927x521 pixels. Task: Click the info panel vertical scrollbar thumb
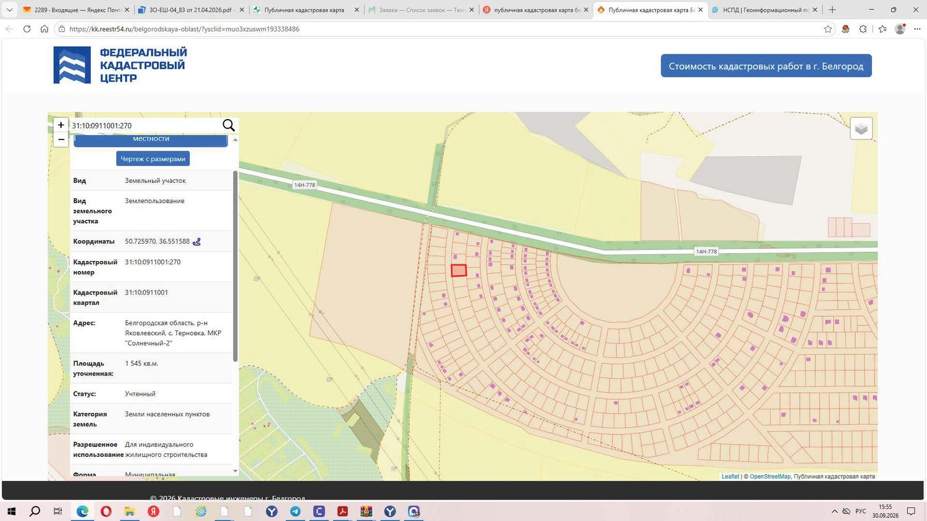coord(235,266)
